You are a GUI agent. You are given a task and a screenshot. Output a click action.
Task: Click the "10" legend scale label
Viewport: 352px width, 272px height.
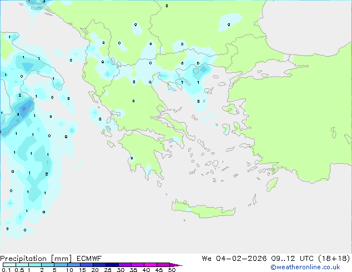(69, 270)
